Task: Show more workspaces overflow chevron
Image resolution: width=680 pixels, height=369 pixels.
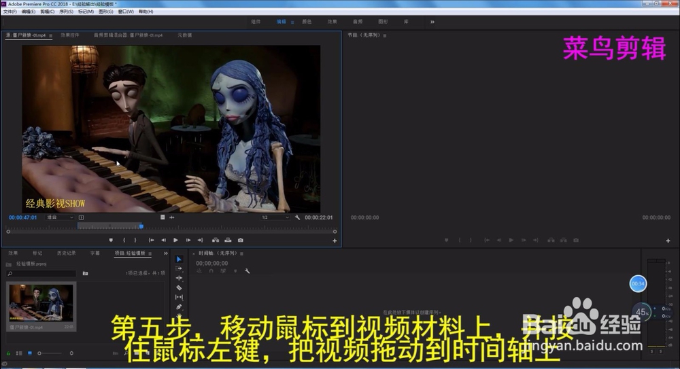Action: pyautogui.click(x=432, y=22)
